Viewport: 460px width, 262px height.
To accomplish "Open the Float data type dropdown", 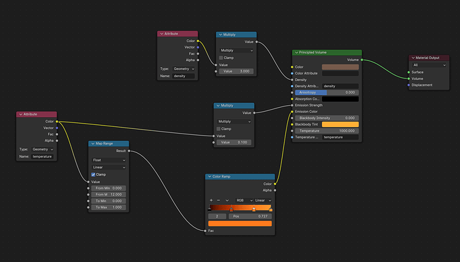I will point(109,160).
